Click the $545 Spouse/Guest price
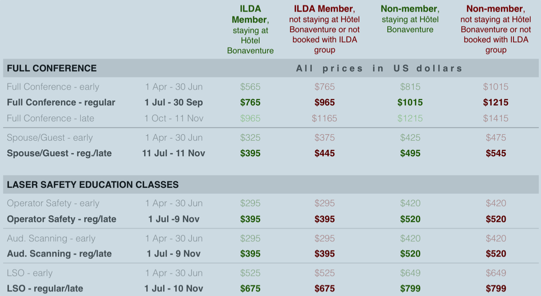Viewport: 541px width, 296px height. (495, 153)
